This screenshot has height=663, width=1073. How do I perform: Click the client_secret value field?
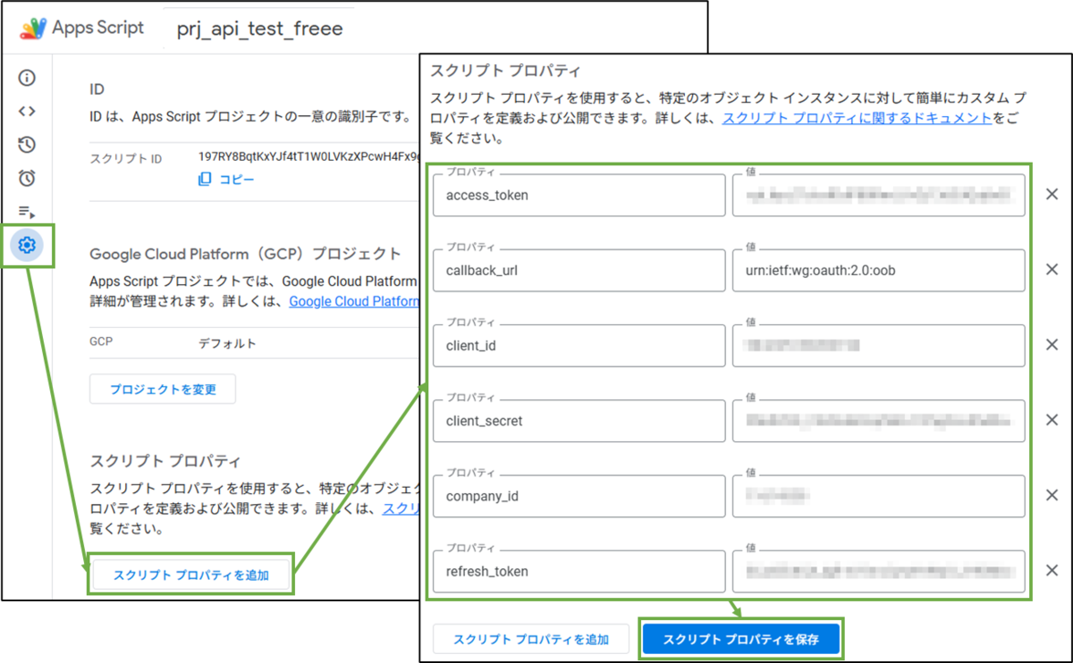coord(879,420)
